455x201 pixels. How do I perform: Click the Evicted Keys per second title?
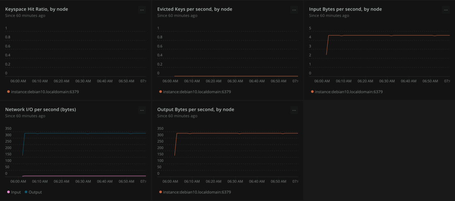195,9
